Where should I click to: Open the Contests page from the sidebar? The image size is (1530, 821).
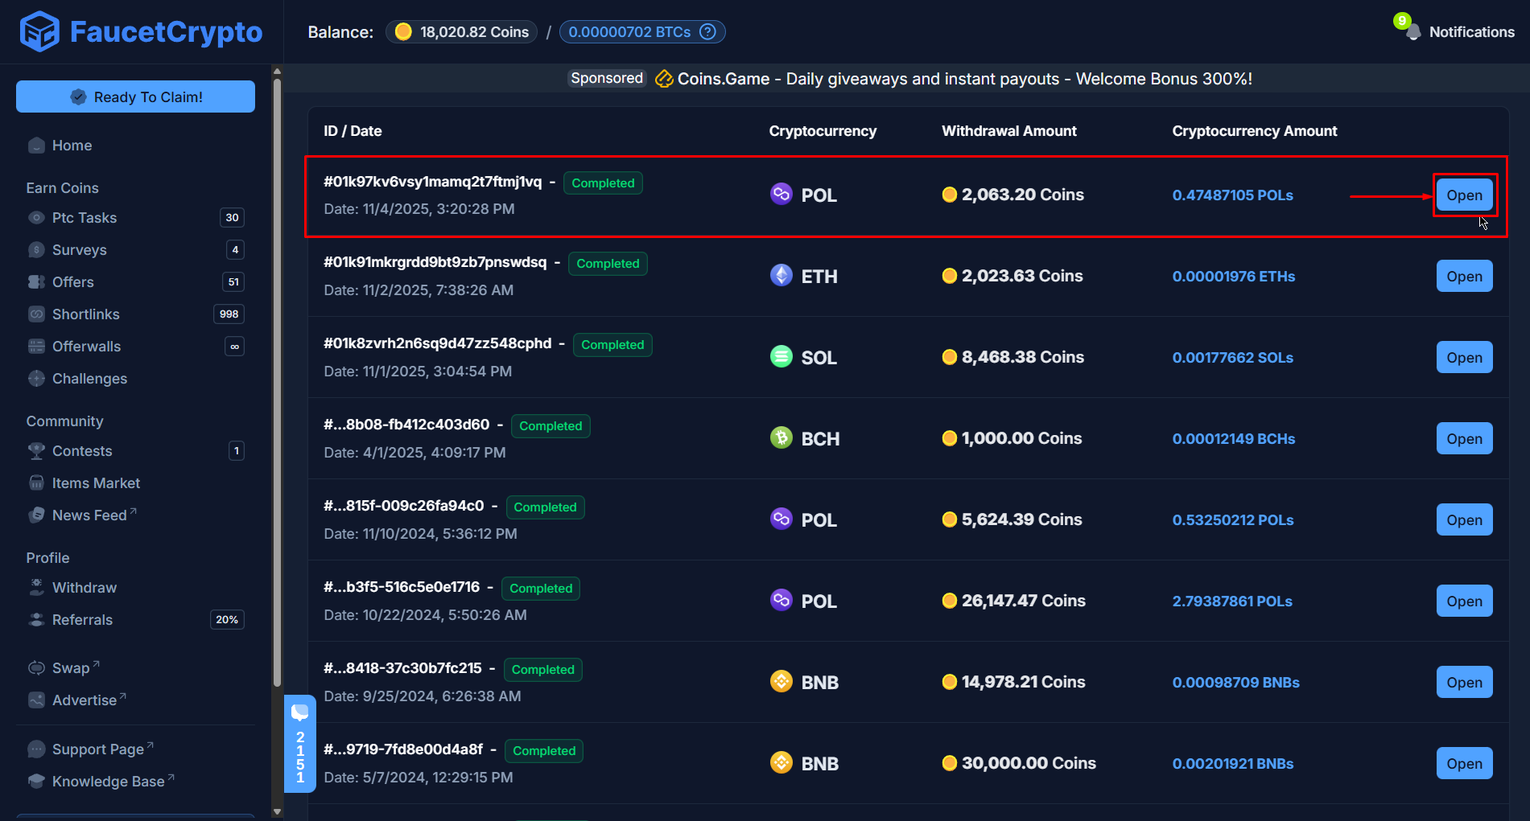(x=81, y=450)
